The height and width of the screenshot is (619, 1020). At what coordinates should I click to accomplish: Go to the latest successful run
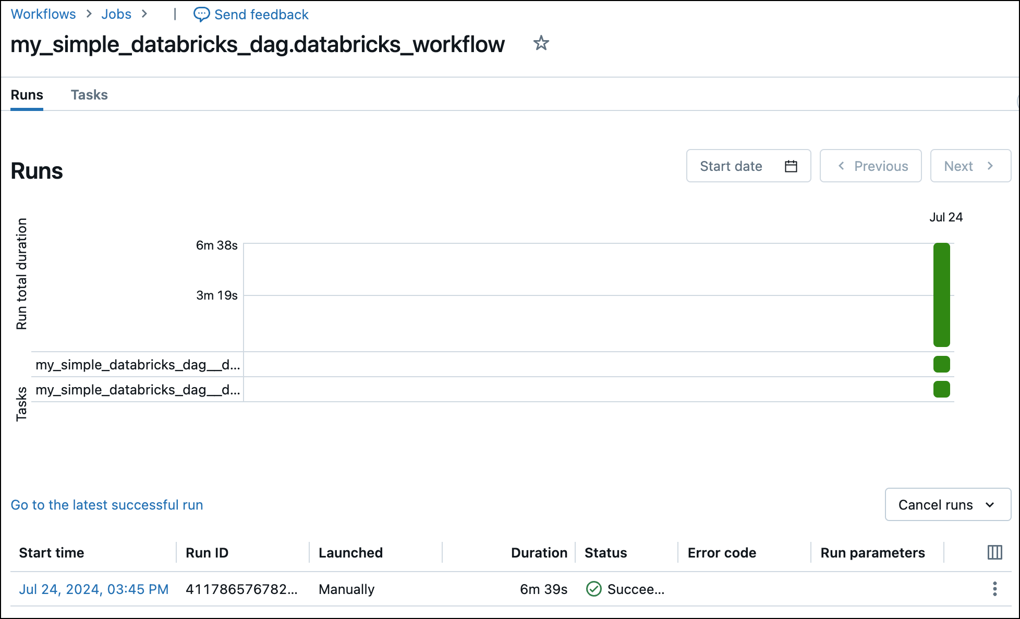coord(106,504)
